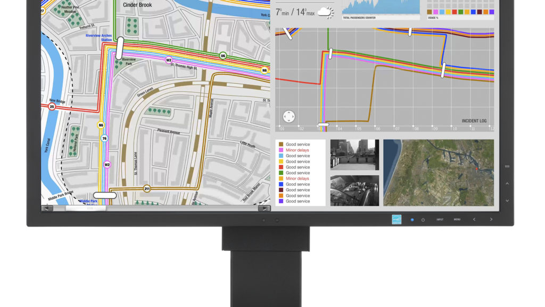Select the route 76 blue marker
The height and width of the screenshot is (307, 545).
(x=105, y=138)
